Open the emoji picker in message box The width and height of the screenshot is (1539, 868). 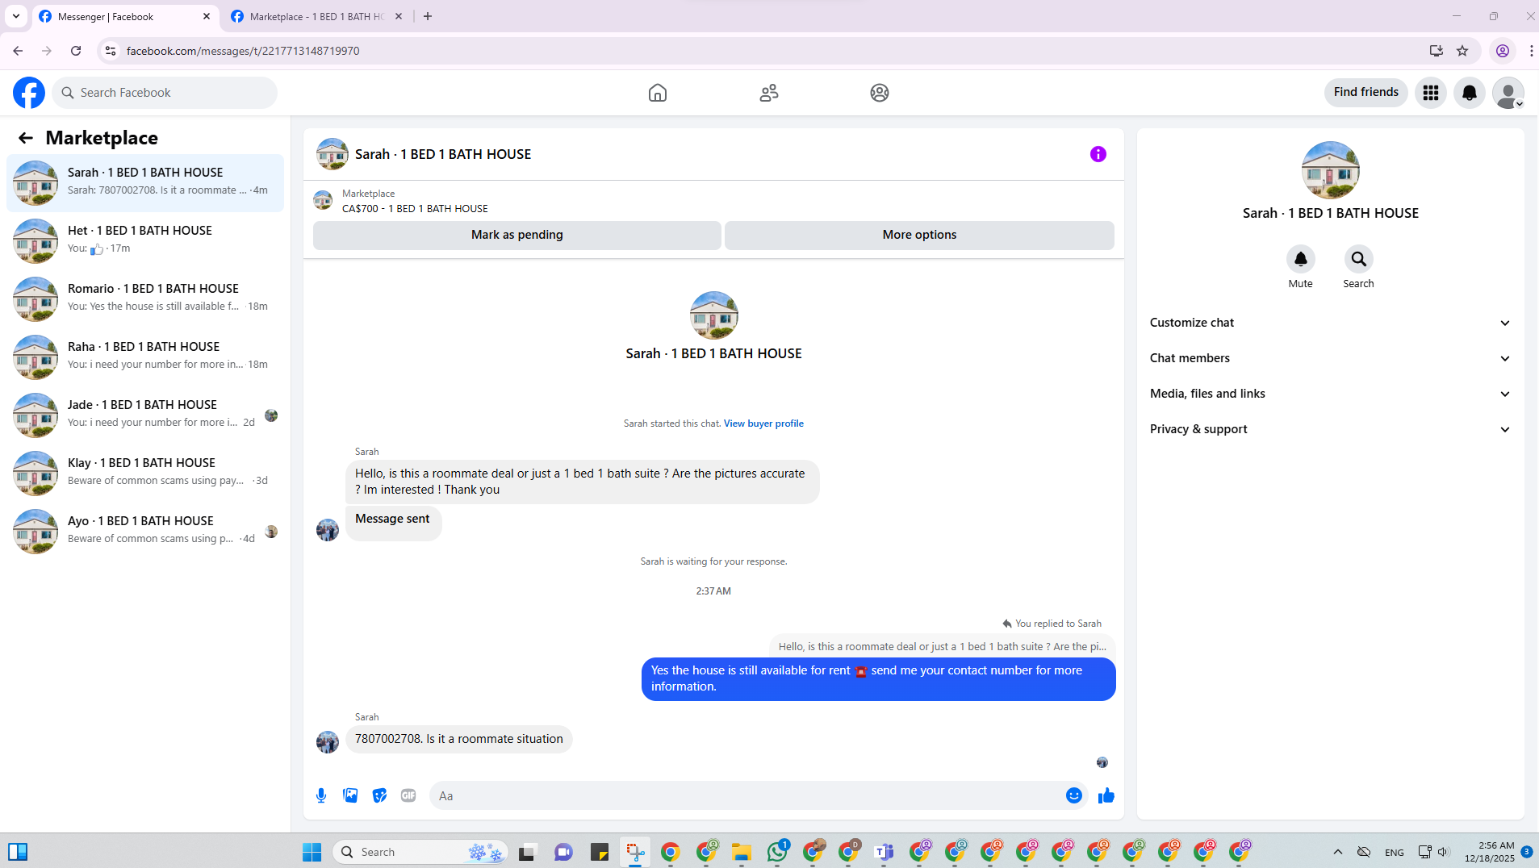[1074, 795]
